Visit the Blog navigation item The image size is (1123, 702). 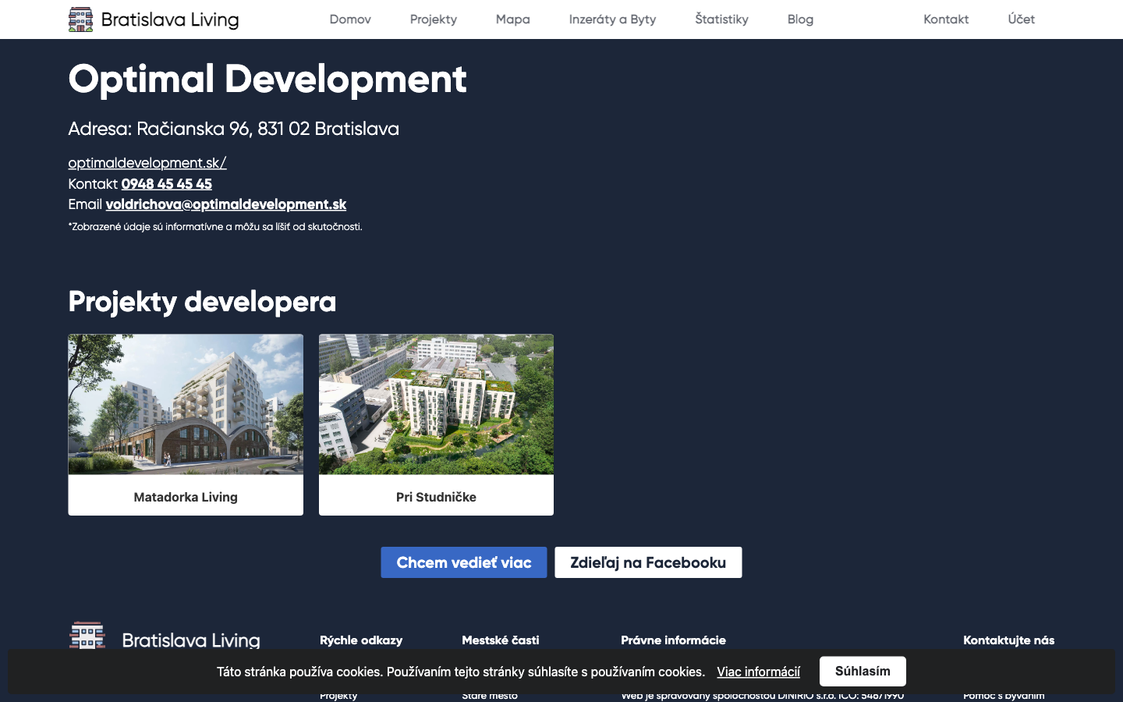800,19
